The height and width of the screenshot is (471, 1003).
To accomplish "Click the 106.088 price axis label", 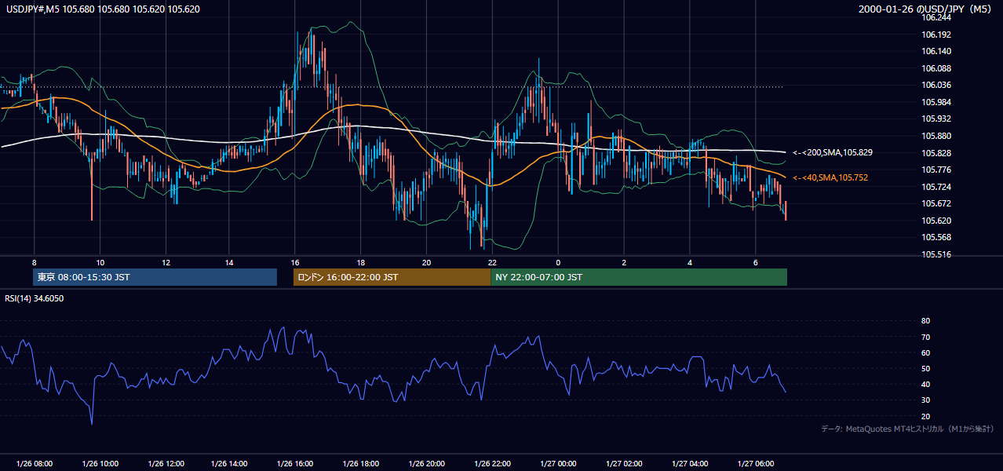I will (x=937, y=68).
